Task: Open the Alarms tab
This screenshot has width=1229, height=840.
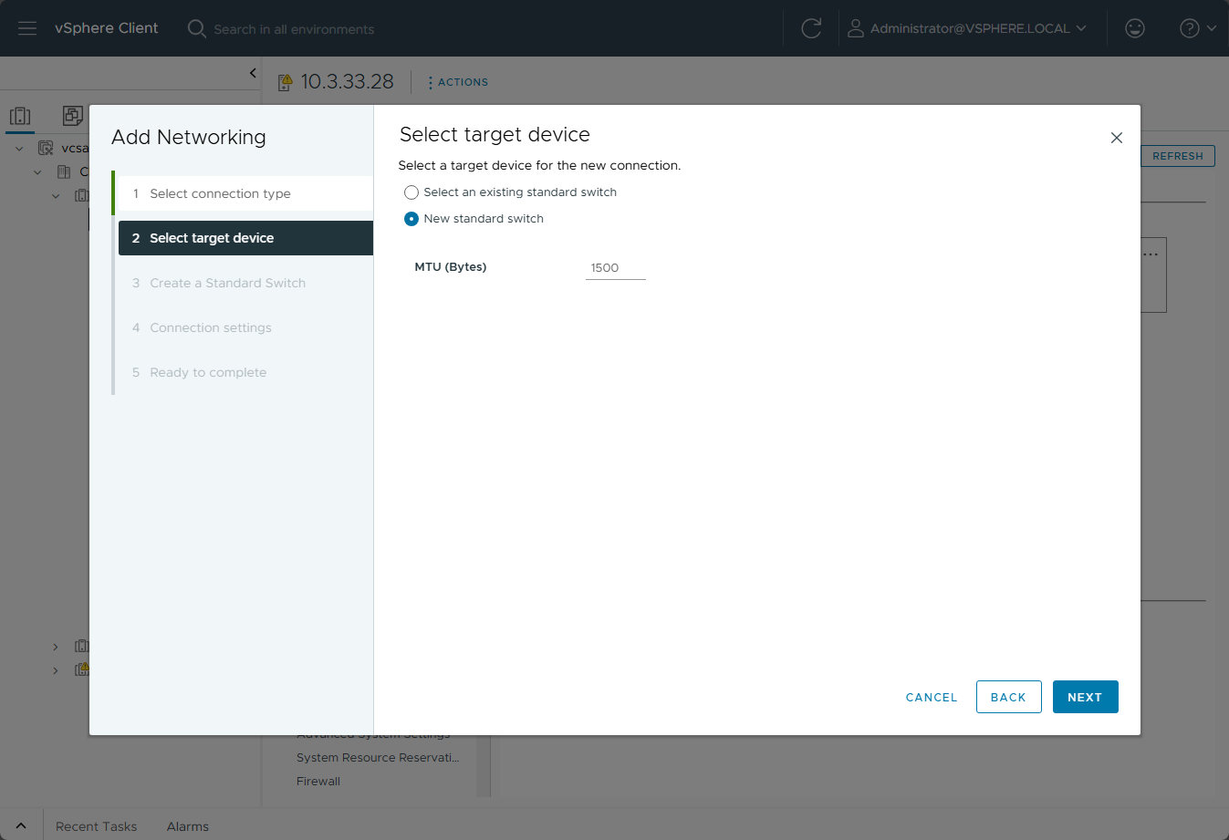Action: (187, 826)
